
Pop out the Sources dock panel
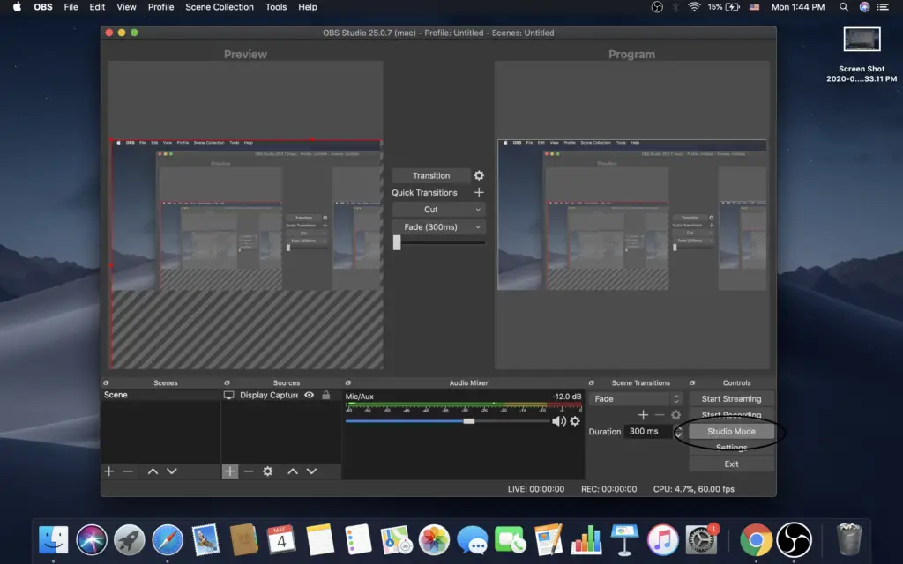(x=227, y=382)
